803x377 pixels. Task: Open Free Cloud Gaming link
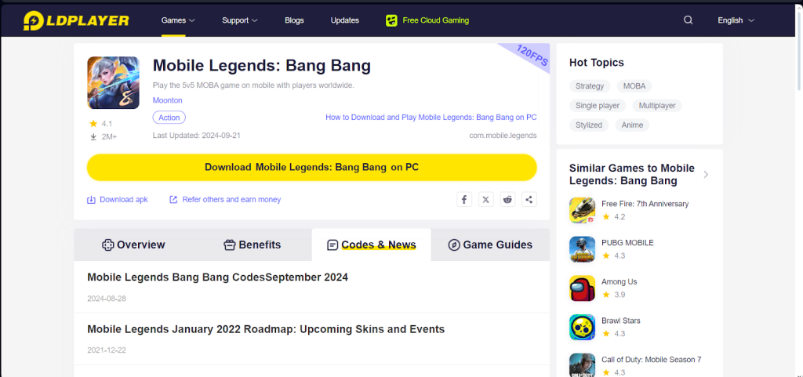(x=435, y=20)
